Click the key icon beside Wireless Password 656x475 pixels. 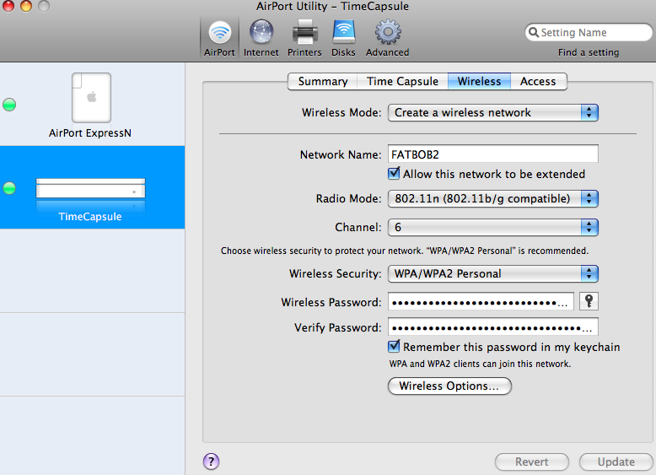point(589,301)
